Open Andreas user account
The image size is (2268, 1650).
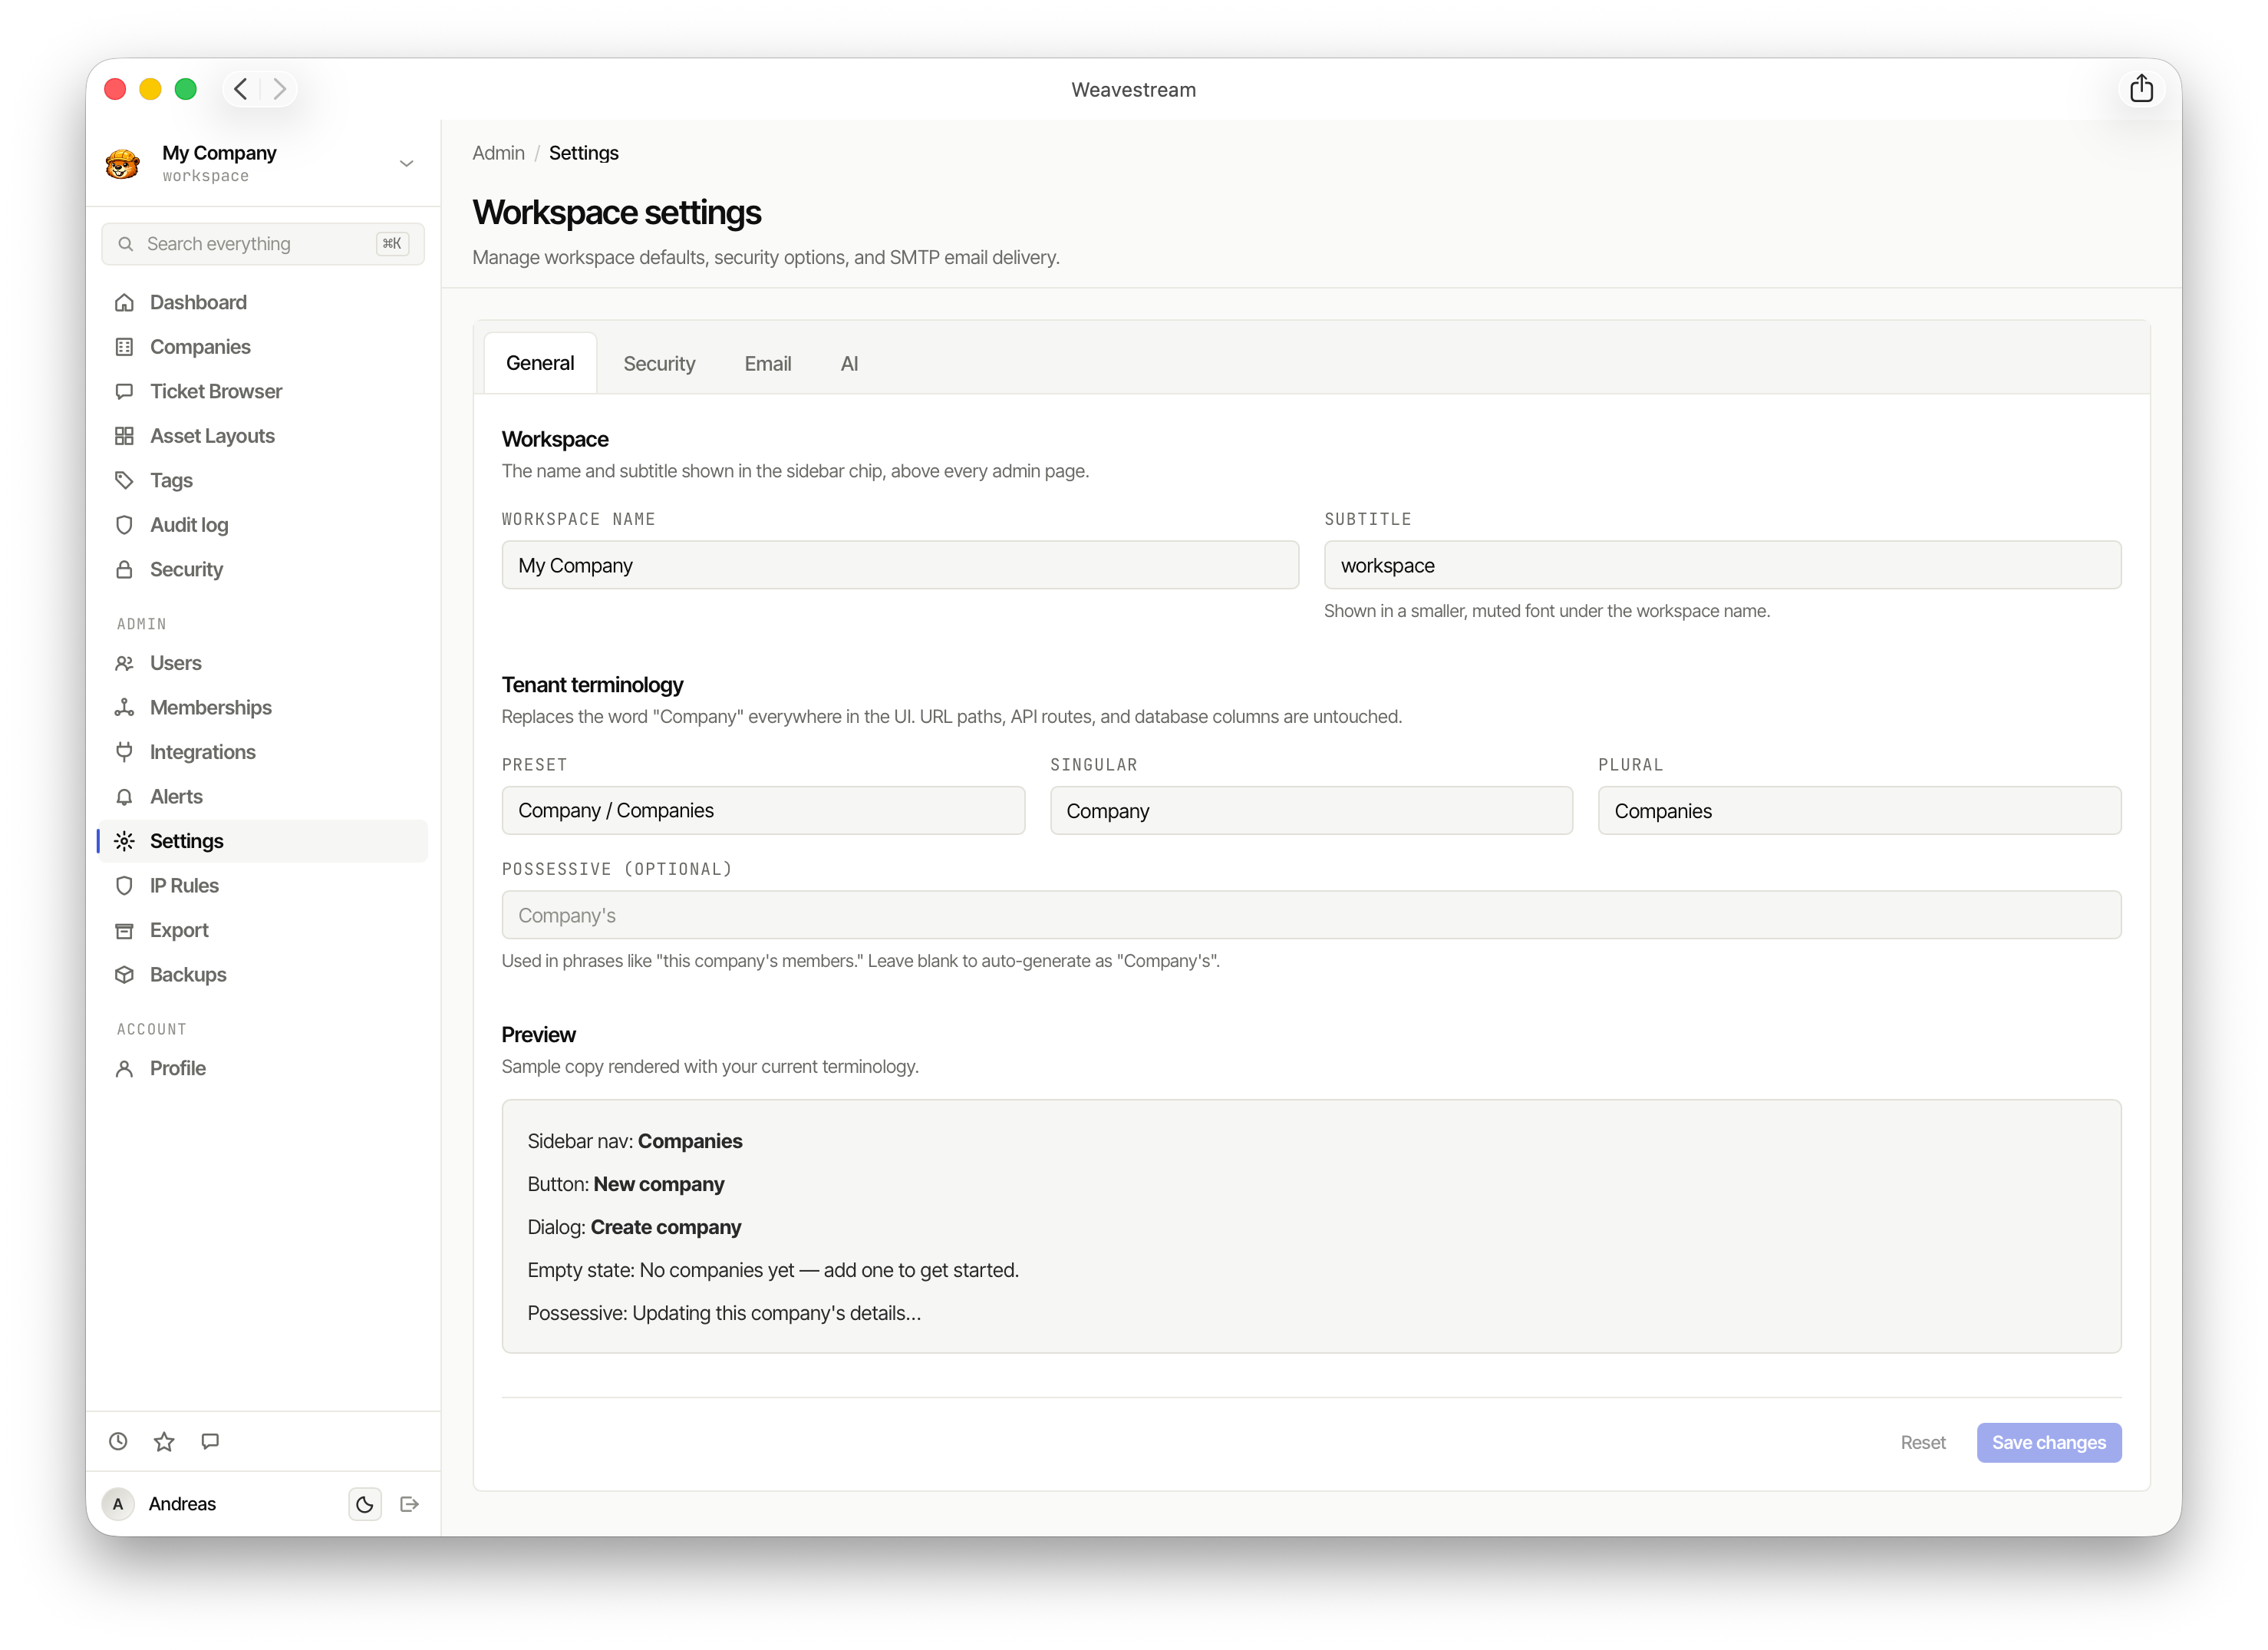point(182,1503)
